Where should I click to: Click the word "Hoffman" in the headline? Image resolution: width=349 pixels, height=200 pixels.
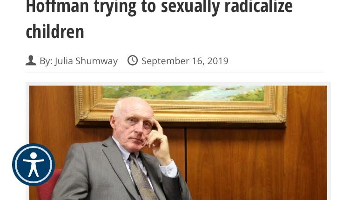(x=57, y=7)
